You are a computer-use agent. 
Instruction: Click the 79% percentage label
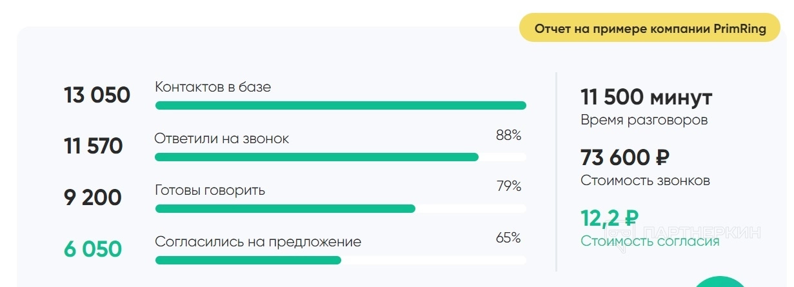click(508, 186)
